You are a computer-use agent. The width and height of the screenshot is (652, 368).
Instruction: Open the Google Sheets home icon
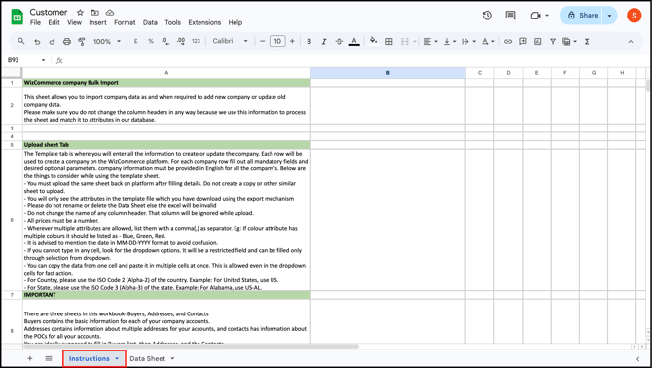18,18
